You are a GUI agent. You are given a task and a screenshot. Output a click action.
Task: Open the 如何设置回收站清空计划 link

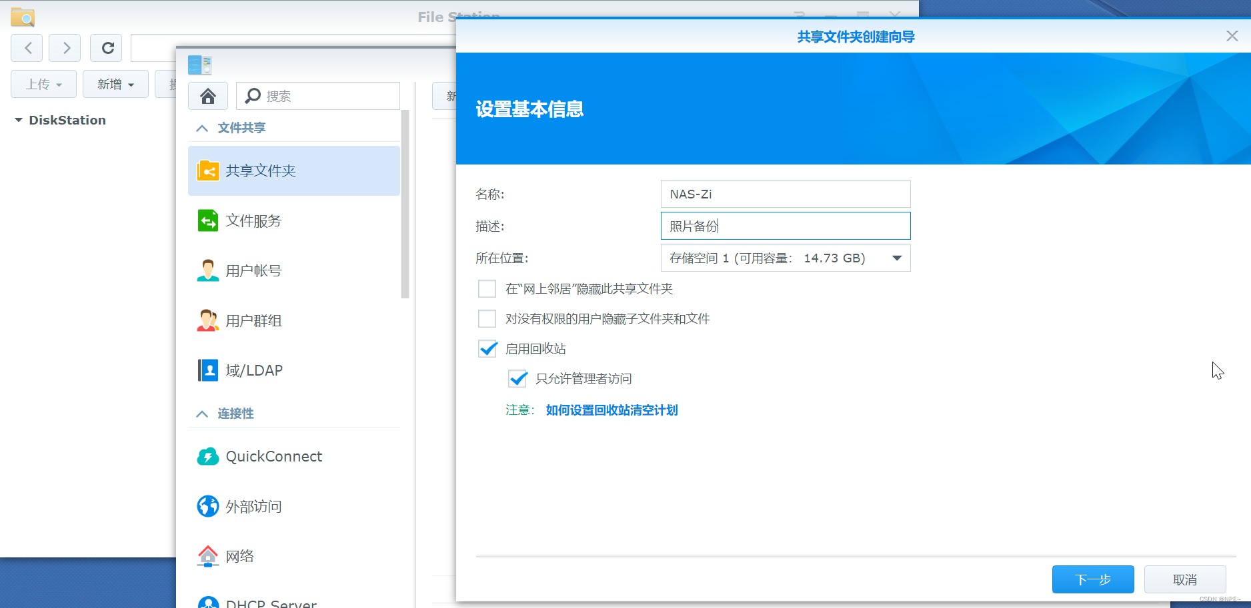[611, 410]
